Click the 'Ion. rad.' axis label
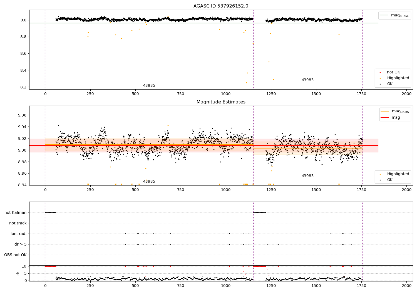The height and width of the screenshot is (292, 417). coord(19,234)
